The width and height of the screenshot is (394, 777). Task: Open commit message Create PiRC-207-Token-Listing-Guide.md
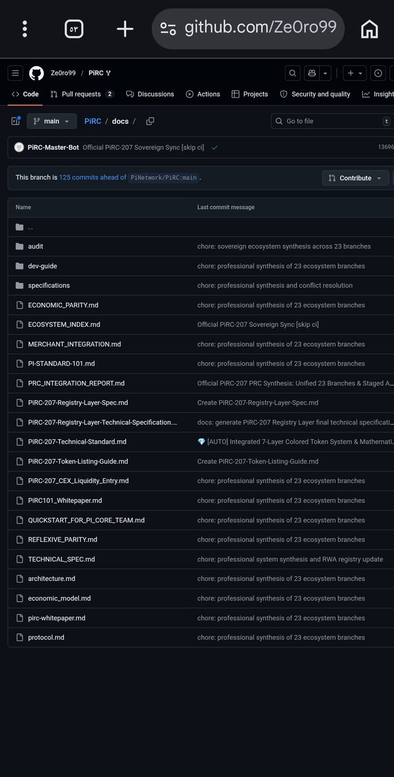pyautogui.click(x=257, y=462)
